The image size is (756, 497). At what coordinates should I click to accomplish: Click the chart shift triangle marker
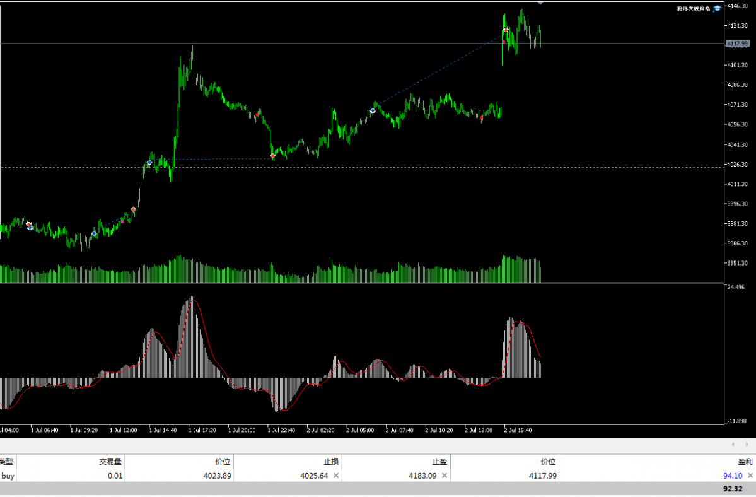pos(540,3)
